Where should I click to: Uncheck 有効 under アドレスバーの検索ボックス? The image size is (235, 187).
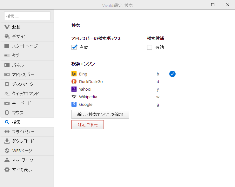click(74, 47)
